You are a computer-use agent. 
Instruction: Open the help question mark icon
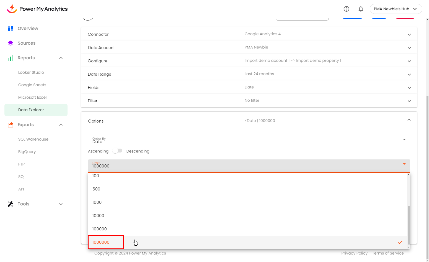(x=346, y=9)
